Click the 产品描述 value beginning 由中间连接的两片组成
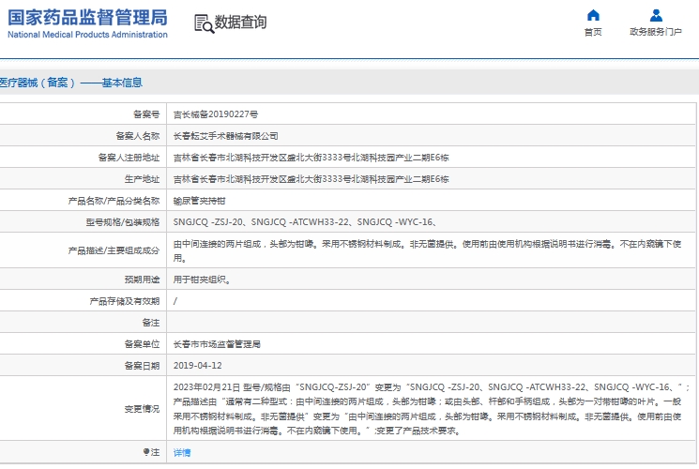Viewport: 699px width, 469px height. tap(427, 250)
